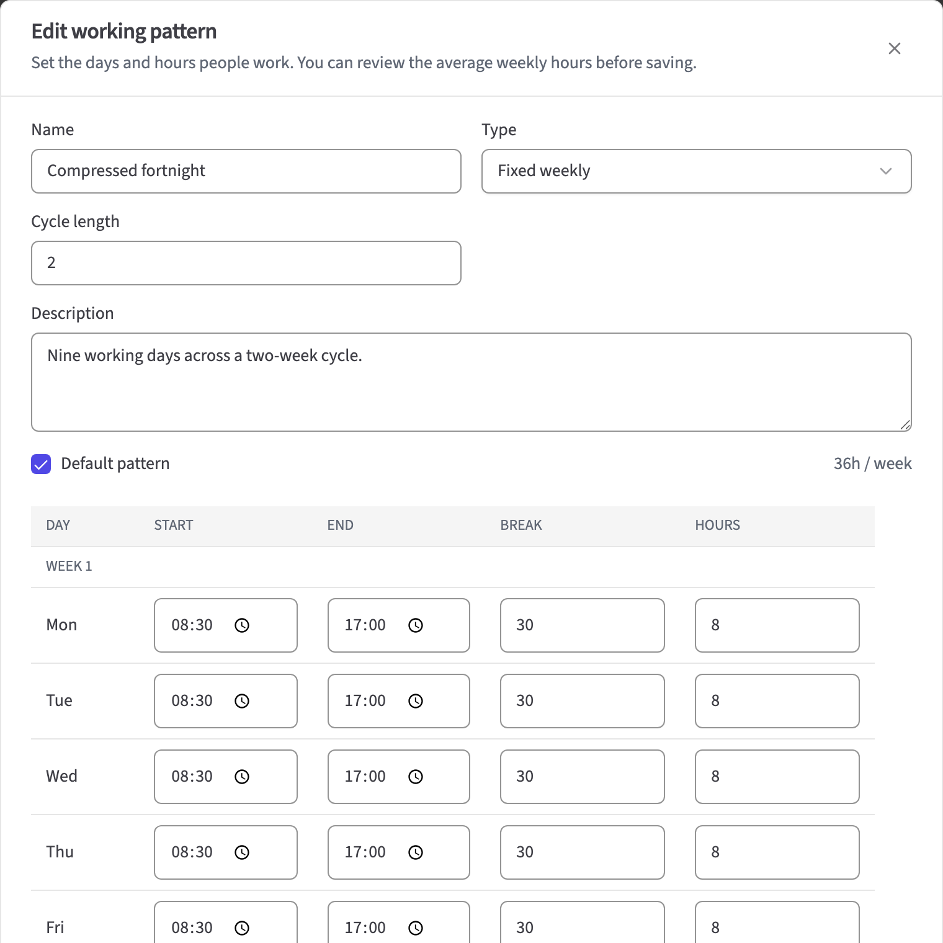Show time picker for Thursday end
This screenshot has height=943, width=943.
(x=416, y=852)
